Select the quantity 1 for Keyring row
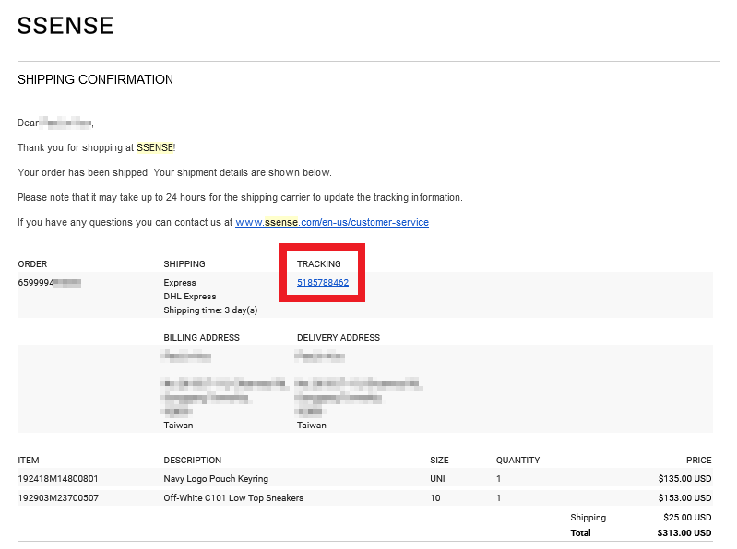737x549 pixels. [499, 479]
